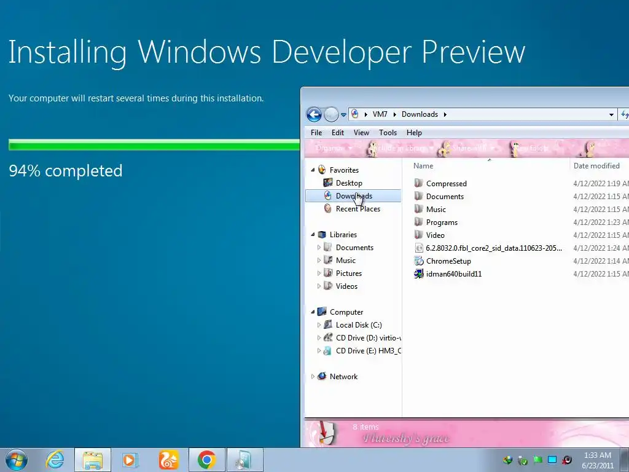Select CD Drive (D:) virtio in tree

368,338
